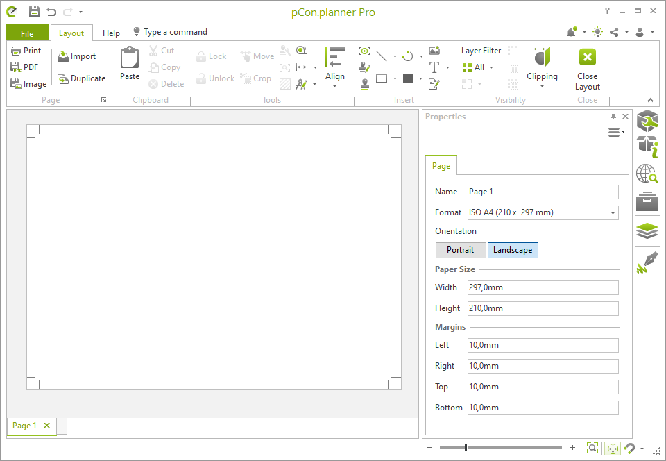
Task: Duplicate the current page
Action: click(82, 78)
